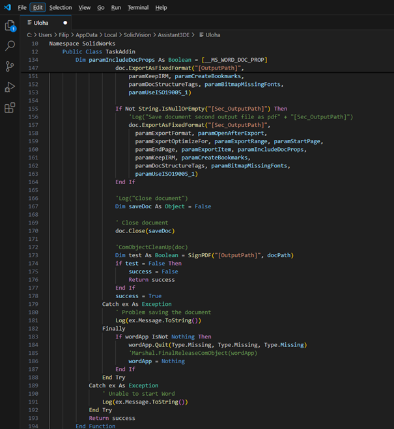Click the Assistant3DE breadcrumb folder
Screen dimensions: 394x429
pyautogui.click(x=175, y=35)
